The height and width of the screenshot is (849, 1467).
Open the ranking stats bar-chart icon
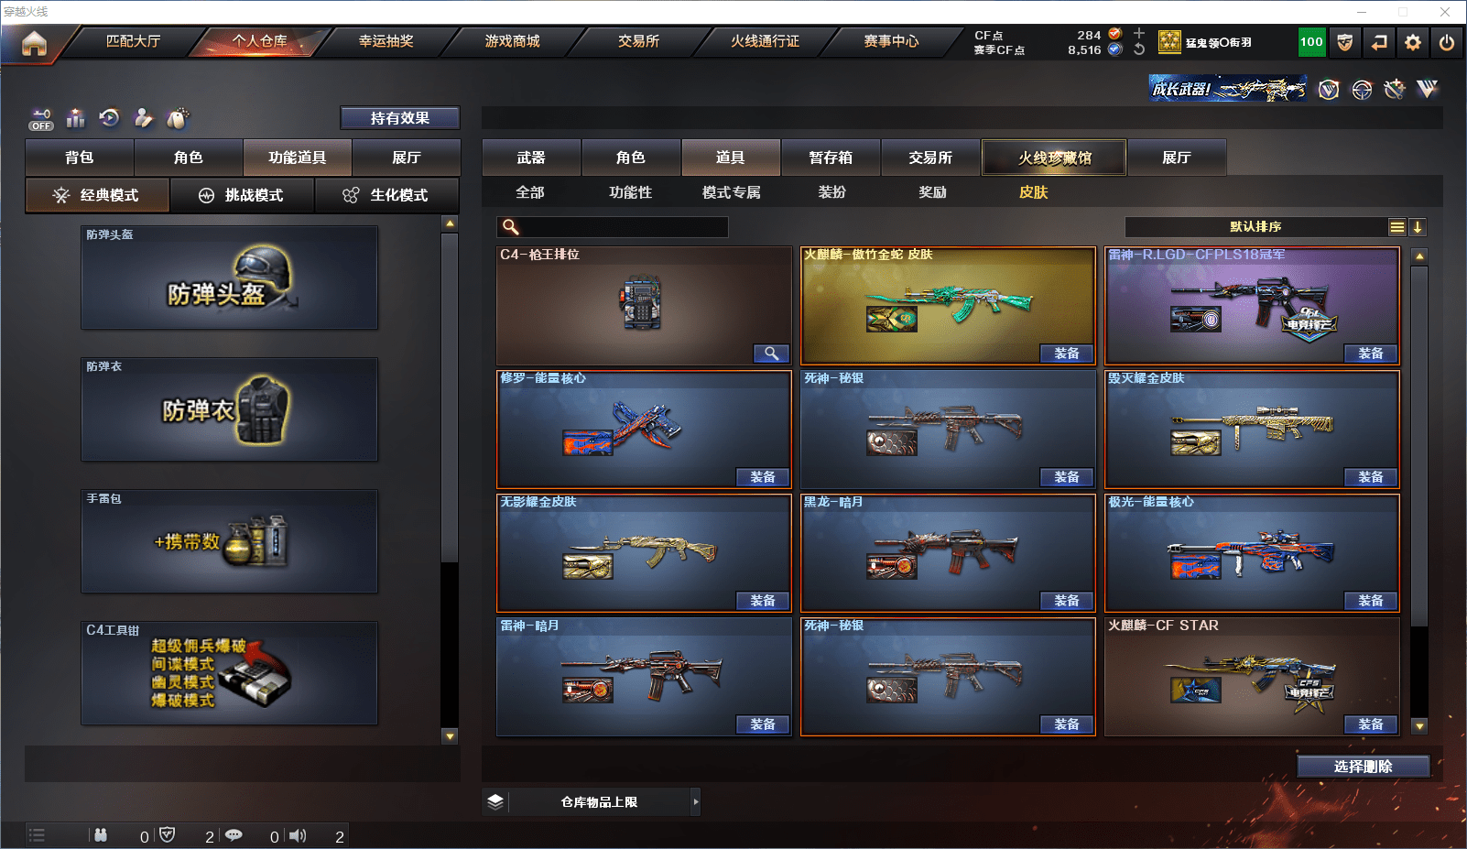coord(75,118)
